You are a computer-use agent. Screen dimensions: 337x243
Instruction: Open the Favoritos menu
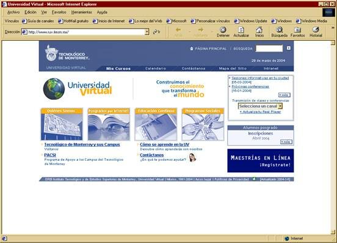59,12
